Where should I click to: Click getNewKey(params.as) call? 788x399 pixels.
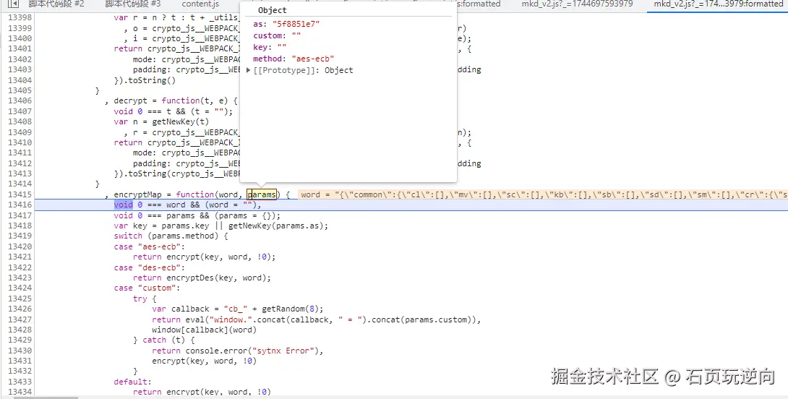click(x=278, y=226)
